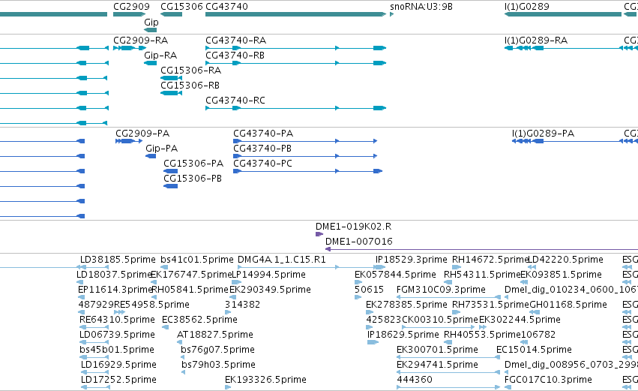
Task: Select transcript Gip-RA
Action: pos(160,56)
